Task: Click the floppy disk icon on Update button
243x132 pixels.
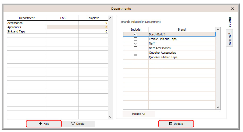Action: click(x=171, y=124)
